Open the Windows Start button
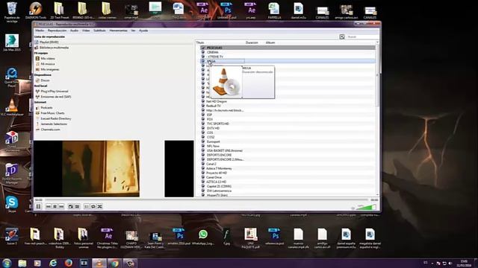Image resolution: width=478 pixels, height=268 pixels. coord(7,263)
